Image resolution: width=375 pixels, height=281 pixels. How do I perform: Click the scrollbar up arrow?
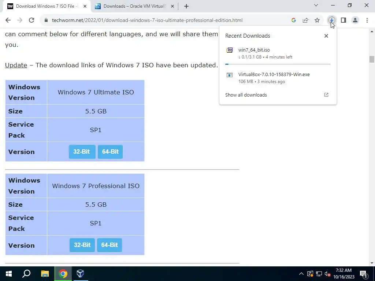click(372, 31)
